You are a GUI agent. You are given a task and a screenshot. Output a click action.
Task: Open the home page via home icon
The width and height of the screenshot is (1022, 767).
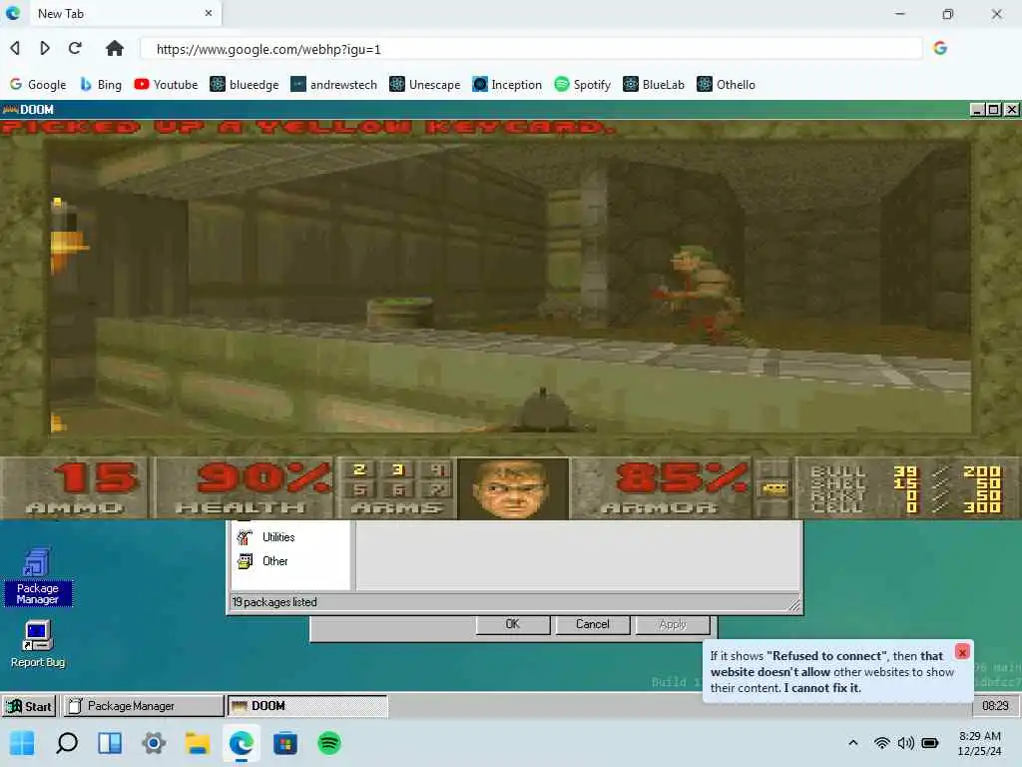coord(114,48)
